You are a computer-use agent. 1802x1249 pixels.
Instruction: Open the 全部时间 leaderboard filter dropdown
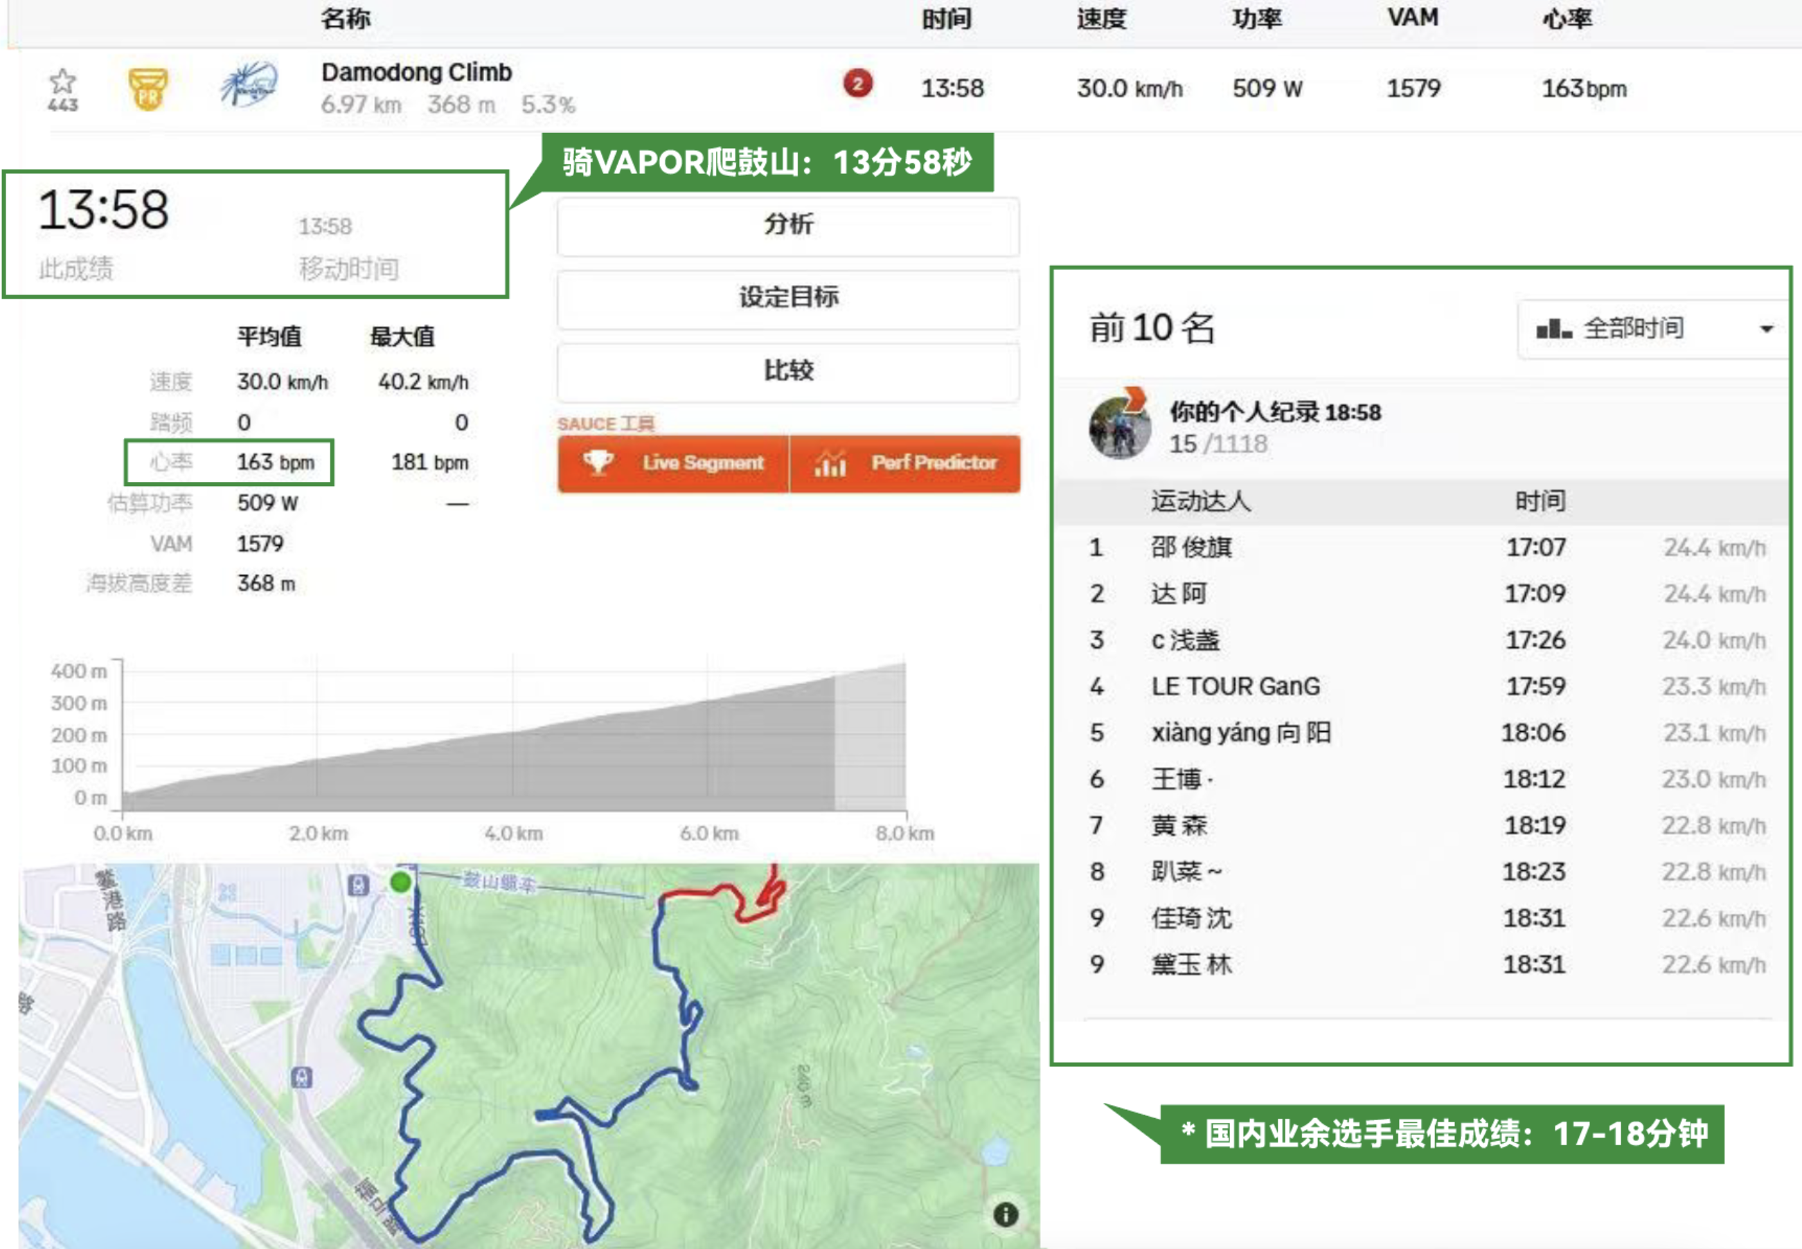click(x=1654, y=329)
